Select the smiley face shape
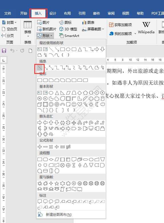This screenshot has width=164, height=223. click(74, 104)
